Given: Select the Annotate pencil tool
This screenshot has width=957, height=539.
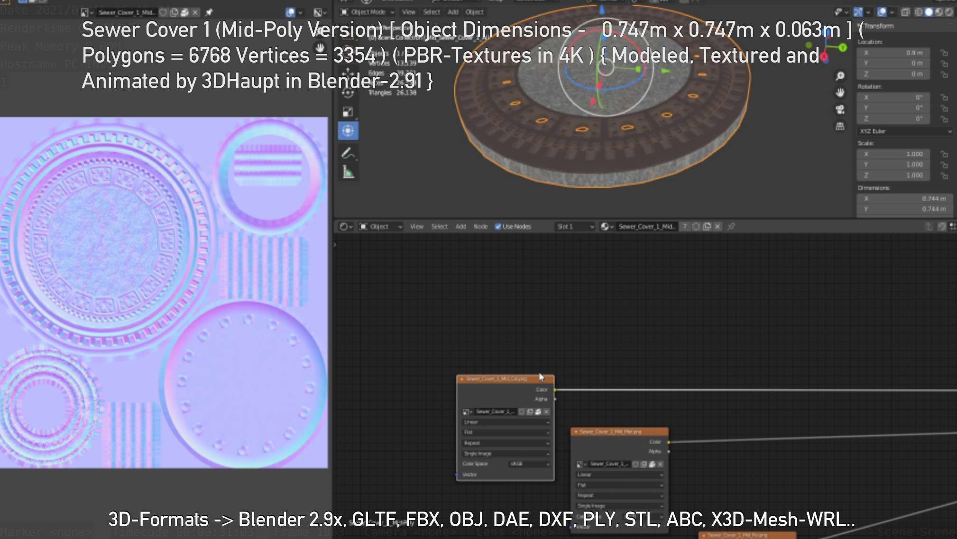Looking at the screenshot, I should point(348,153).
